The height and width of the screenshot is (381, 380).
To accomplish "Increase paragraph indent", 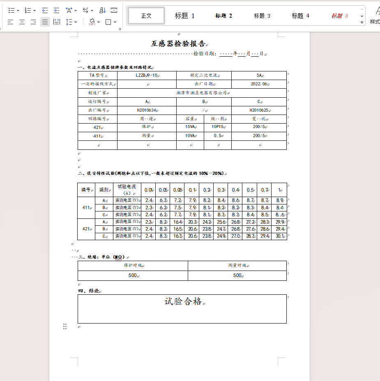I will point(56,10).
